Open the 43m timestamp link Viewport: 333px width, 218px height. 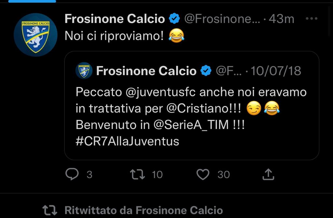[281, 19]
